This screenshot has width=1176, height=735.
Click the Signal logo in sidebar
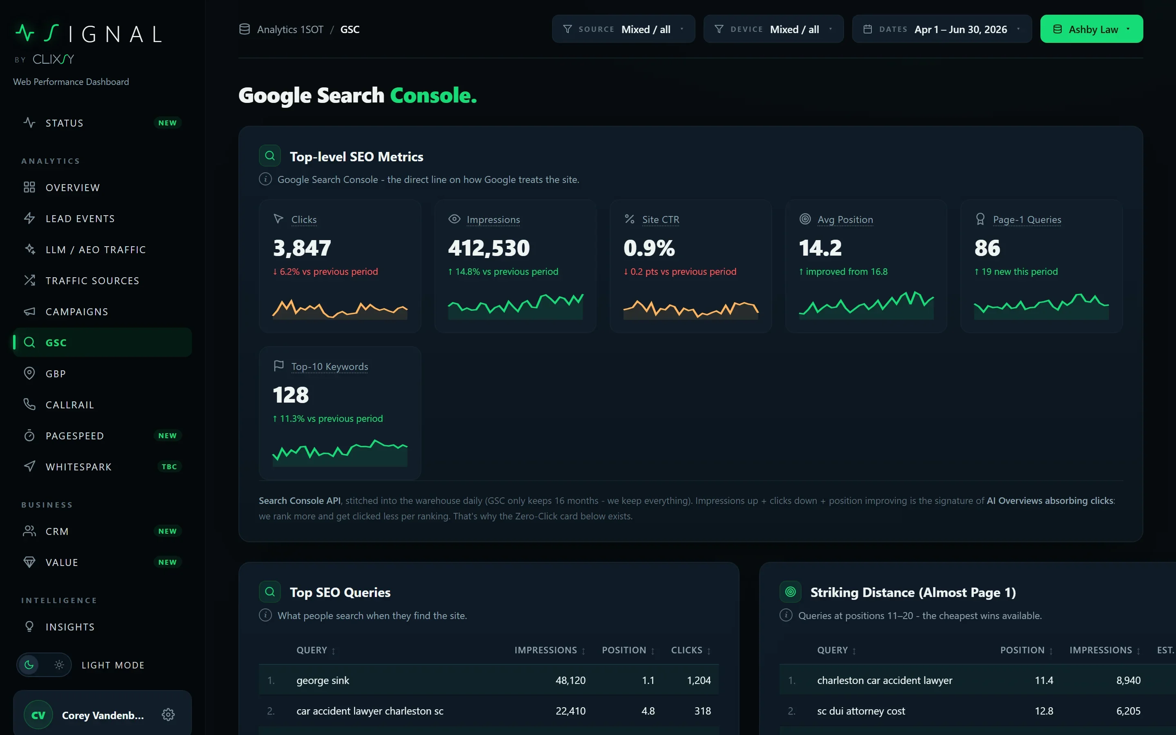pyautogui.click(x=89, y=34)
